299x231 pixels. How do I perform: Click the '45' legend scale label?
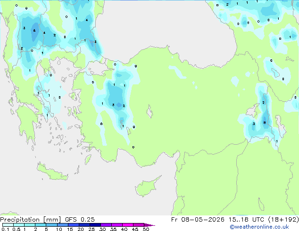click(135, 229)
